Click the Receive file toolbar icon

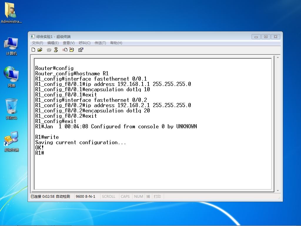pos(72,50)
